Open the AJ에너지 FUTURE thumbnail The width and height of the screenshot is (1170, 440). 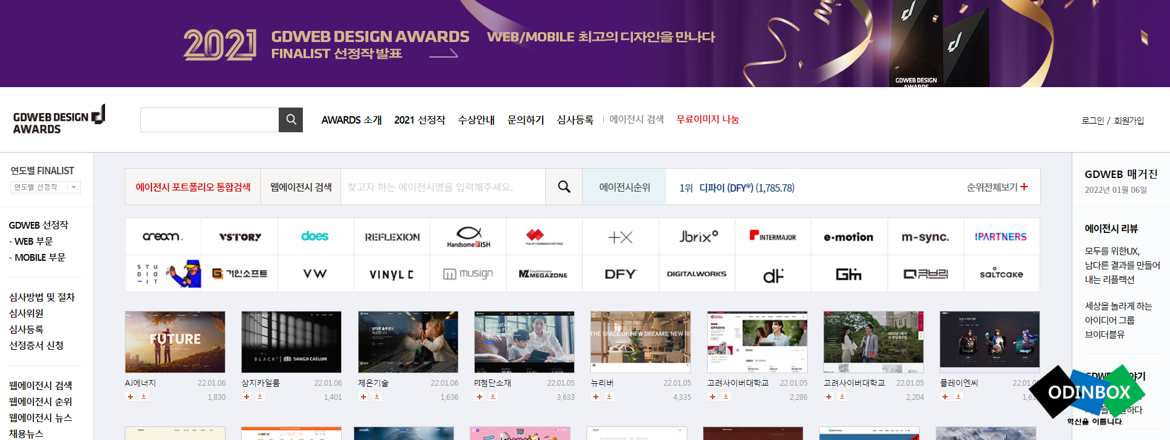[175, 342]
